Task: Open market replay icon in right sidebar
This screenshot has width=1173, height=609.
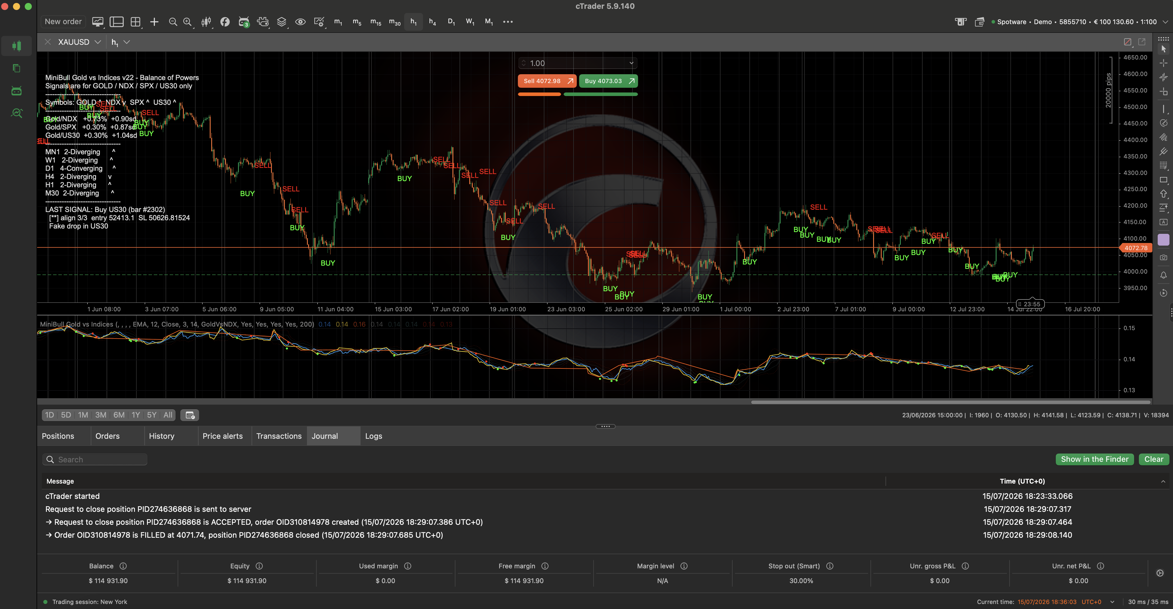Action: tap(1164, 293)
